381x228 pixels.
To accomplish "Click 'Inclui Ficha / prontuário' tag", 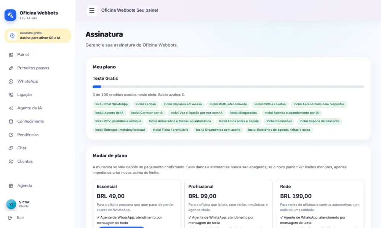I will 170,130.
